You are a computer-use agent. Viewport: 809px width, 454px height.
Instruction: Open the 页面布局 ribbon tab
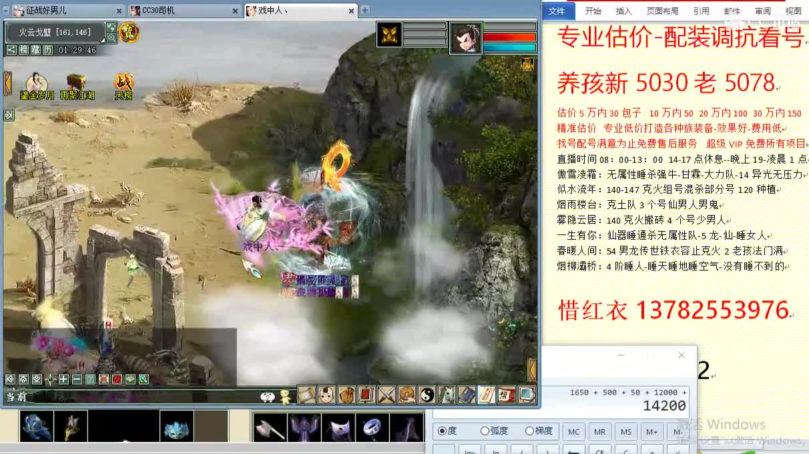pos(662,11)
